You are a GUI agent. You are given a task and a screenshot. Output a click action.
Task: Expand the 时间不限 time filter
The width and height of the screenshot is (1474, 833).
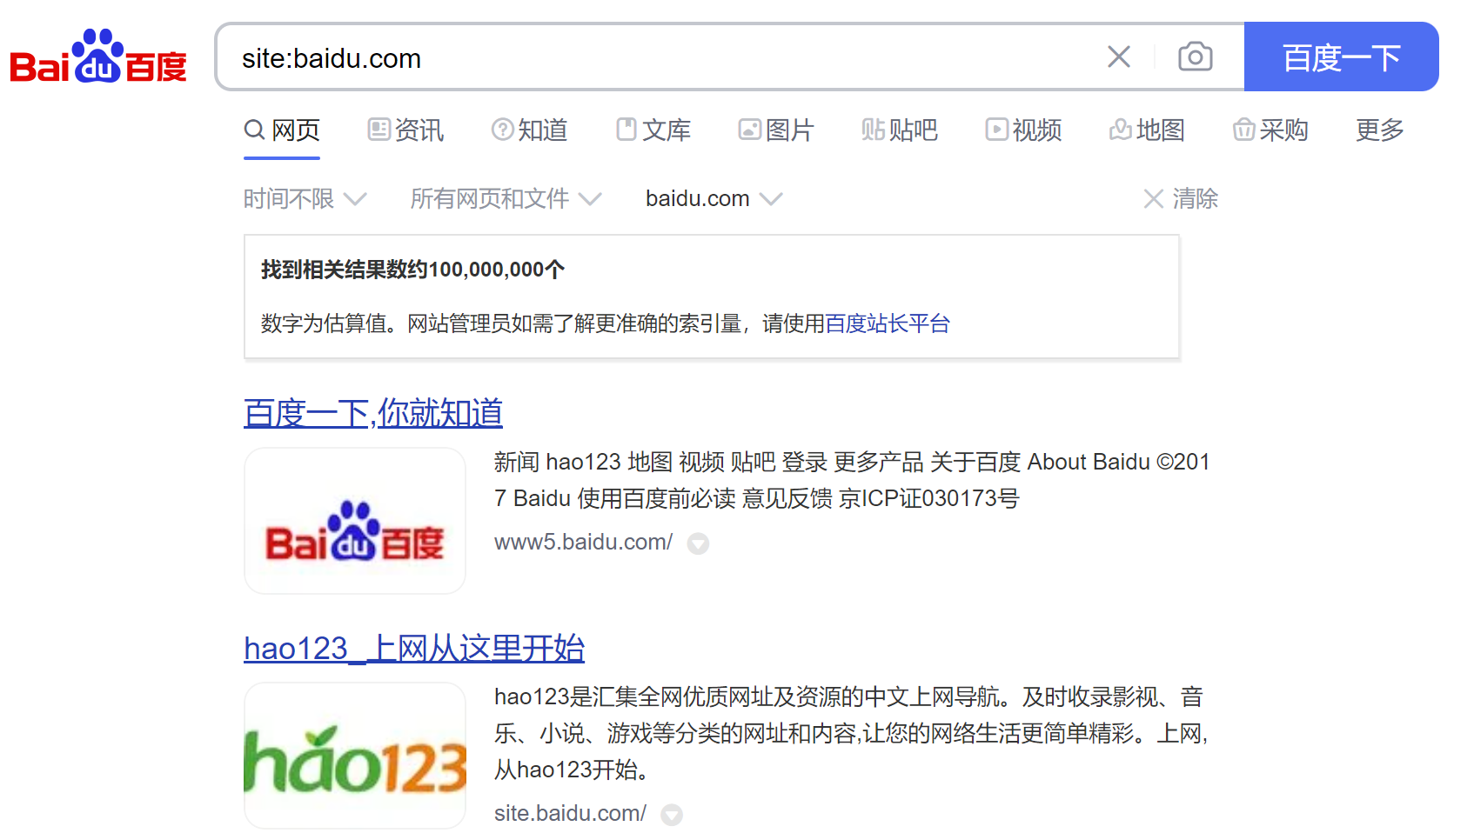click(x=305, y=199)
